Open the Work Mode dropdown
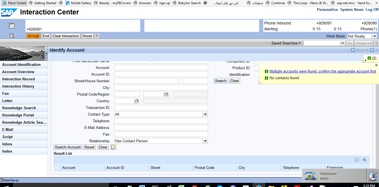Screen dimensions: 379x187 coord(374,36)
